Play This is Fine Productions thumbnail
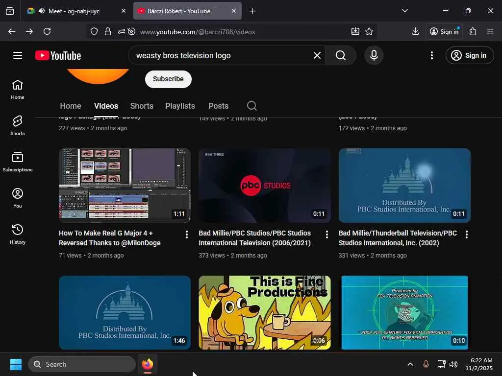 (x=264, y=312)
